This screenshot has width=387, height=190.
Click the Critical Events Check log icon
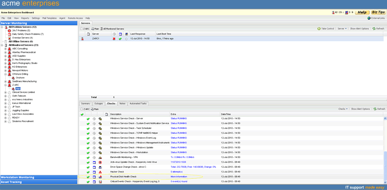pyautogui.click(x=100, y=182)
